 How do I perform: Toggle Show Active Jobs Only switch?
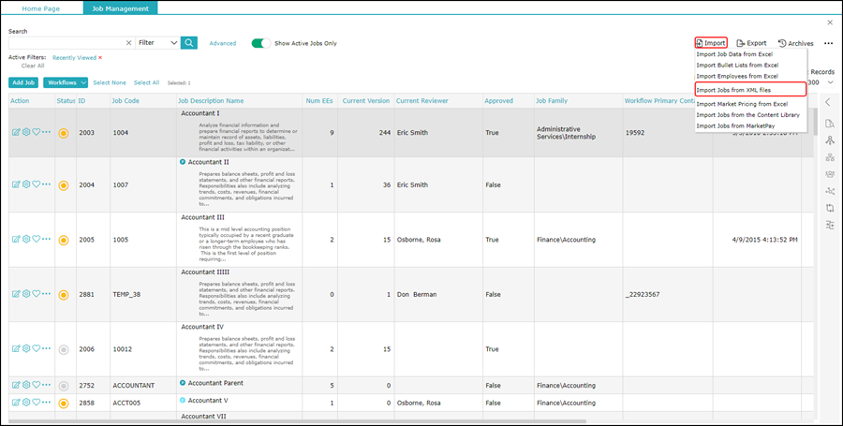[x=260, y=43]
